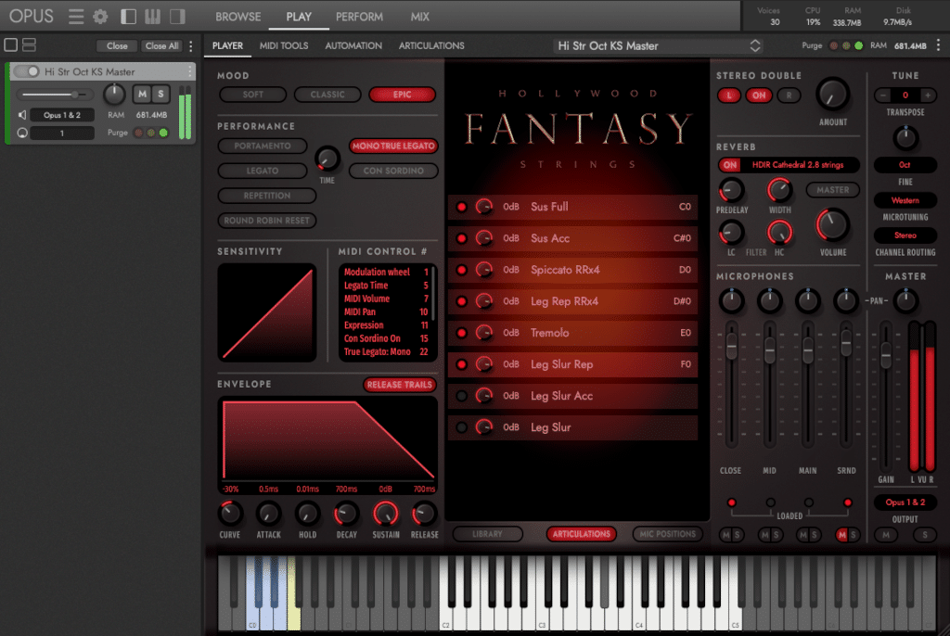Toggle the Sus Full articulation on/off

coord(462,207)
